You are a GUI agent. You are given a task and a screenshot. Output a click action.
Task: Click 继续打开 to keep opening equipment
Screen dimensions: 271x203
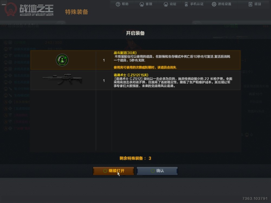click(x=114, y=171)
